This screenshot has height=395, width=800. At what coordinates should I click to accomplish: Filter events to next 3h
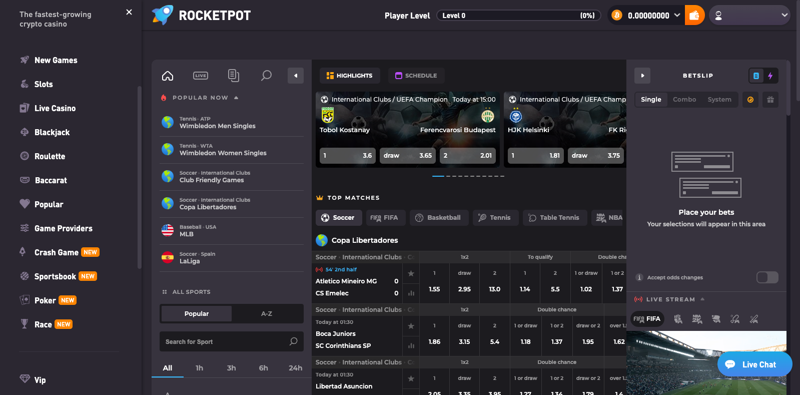[x=231, y=368]
